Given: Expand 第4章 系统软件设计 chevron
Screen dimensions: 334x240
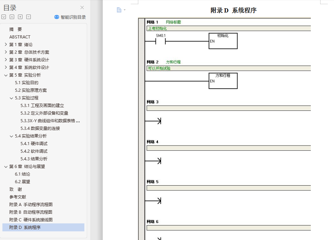Looking at the screenshot, I should tap(6, 68).
